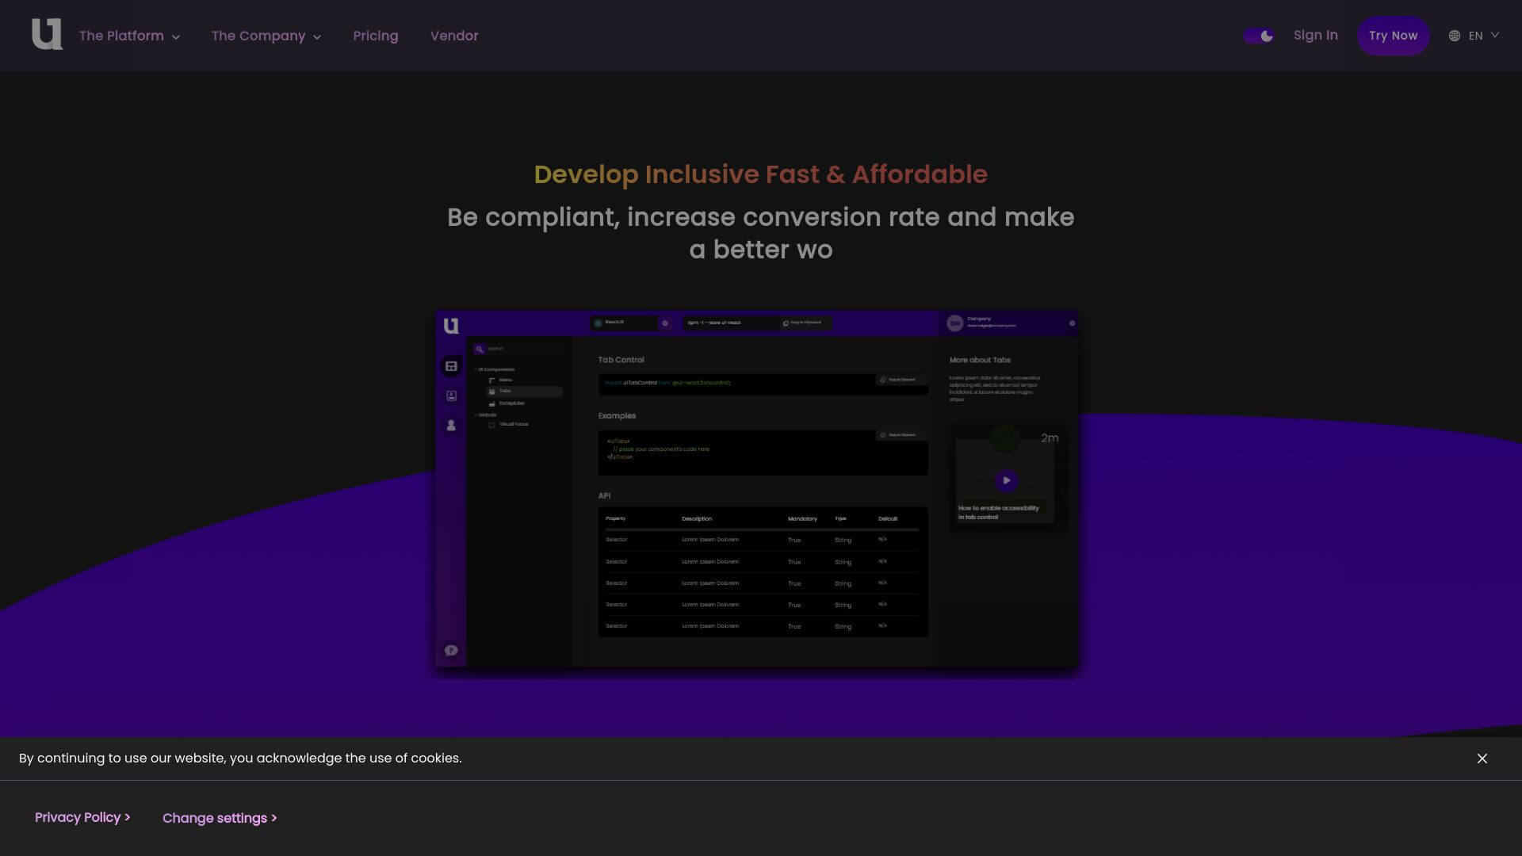The image size is (1522, 856).
Task: Close the cookie notice banner
Action: 1482,759
